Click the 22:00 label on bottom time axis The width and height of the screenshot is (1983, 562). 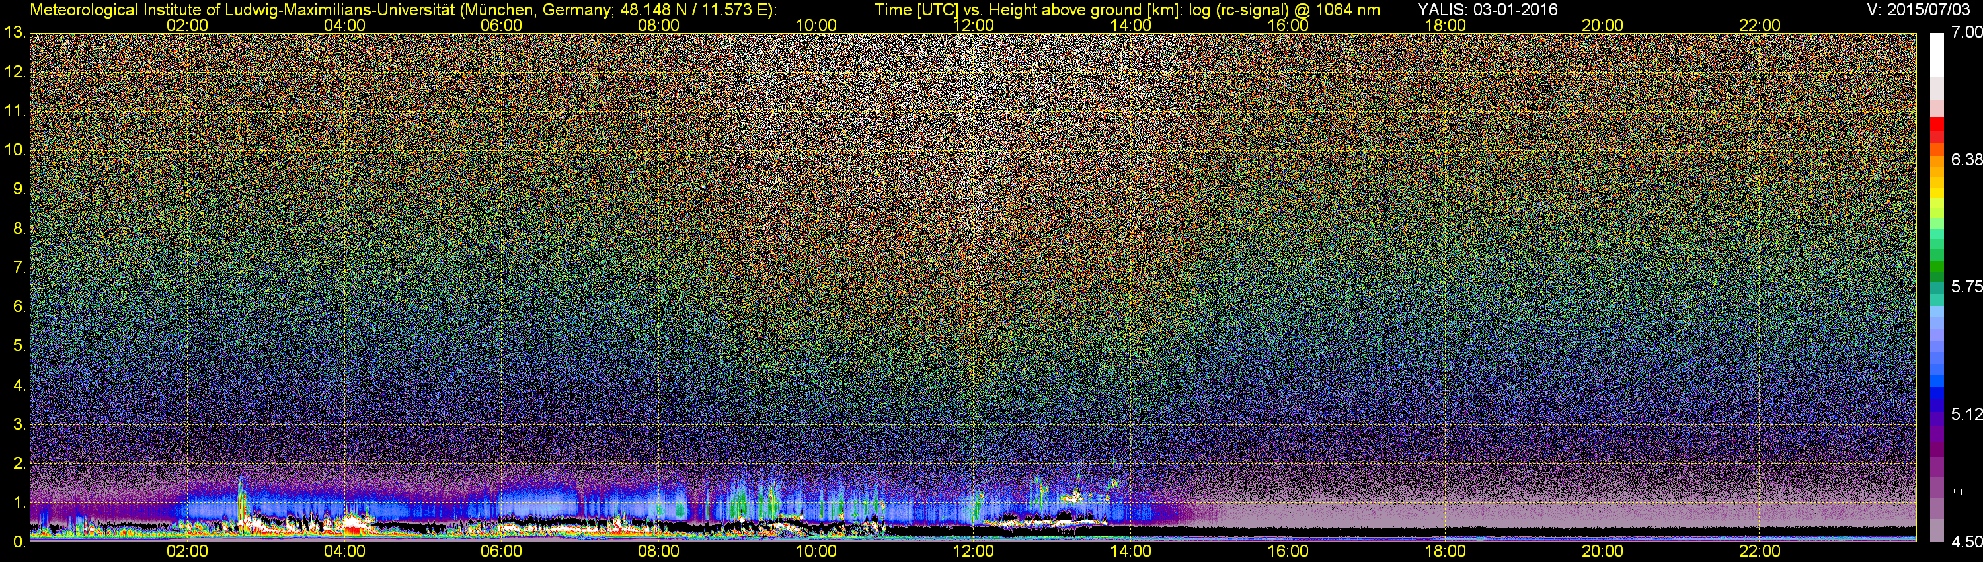(1760, 551)
